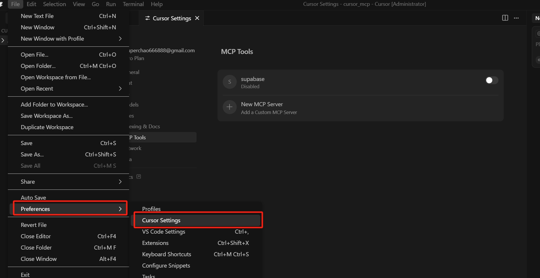Screen dimensions: 540x278
Task: Select Open File... entry
Action: pos(68,55)
